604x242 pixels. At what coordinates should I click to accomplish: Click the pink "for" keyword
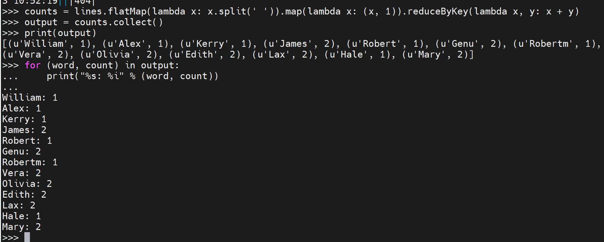pos(33,65)
